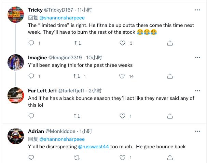Like Tricky's tweet with 3 likes

[x=123, y=43]
